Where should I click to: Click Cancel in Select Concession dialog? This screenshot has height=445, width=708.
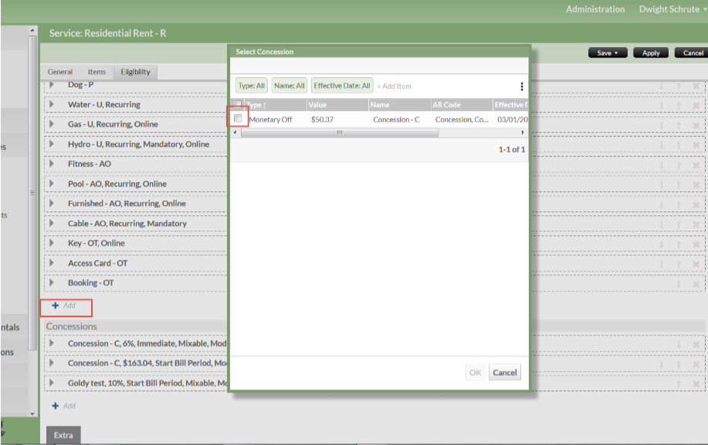click(x=505, y=373)
